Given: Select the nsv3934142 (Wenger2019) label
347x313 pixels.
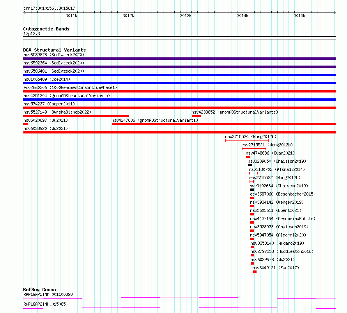Looking at the screenshot, I should (x=277, y=202).
